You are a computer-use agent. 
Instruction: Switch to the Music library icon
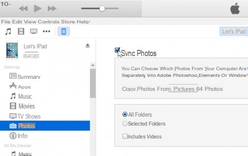click(x=8, y=32)
